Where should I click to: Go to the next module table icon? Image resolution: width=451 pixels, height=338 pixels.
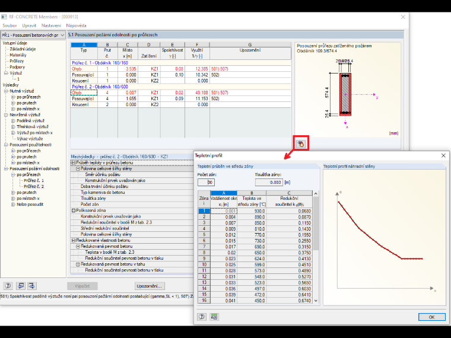pyautogui.click(x=31, y=286)
